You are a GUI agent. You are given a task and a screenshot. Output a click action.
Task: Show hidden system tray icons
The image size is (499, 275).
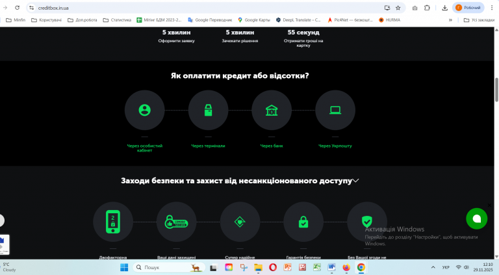click(433, 267)
